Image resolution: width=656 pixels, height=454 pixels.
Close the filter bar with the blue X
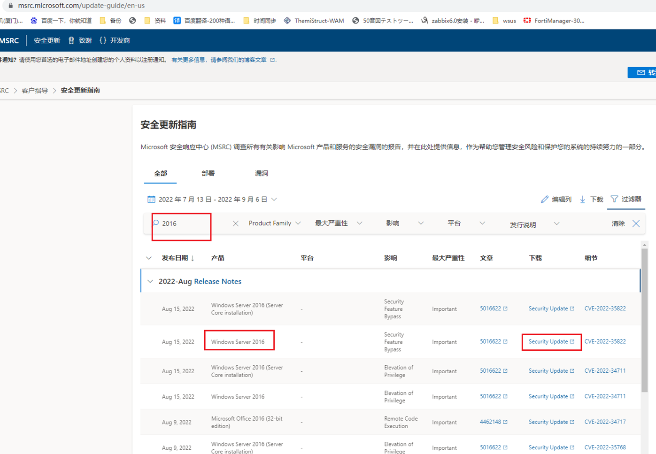point(636,223)
